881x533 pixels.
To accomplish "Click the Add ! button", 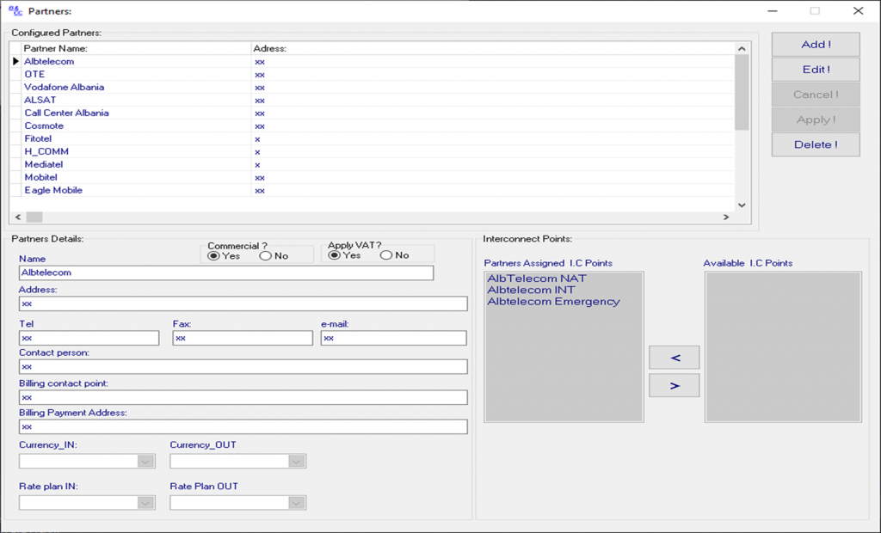I will 816,45.
